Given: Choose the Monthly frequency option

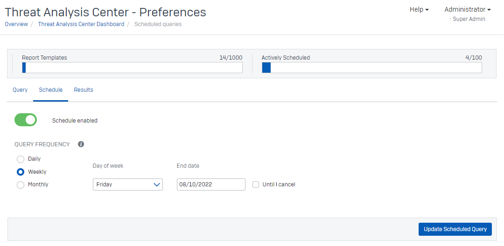Looking at the screenshot, I should [x=21, y=185].
